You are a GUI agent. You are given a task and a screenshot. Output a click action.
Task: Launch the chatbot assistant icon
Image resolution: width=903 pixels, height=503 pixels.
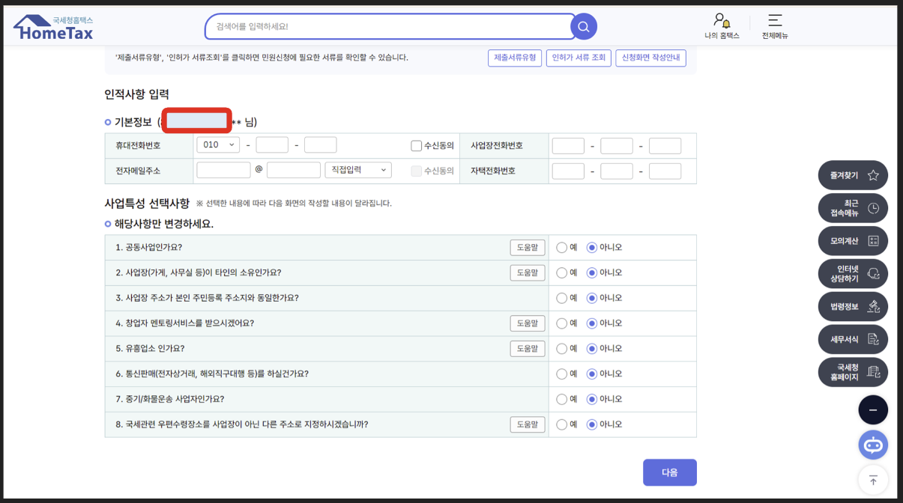[x=872, y=445]
